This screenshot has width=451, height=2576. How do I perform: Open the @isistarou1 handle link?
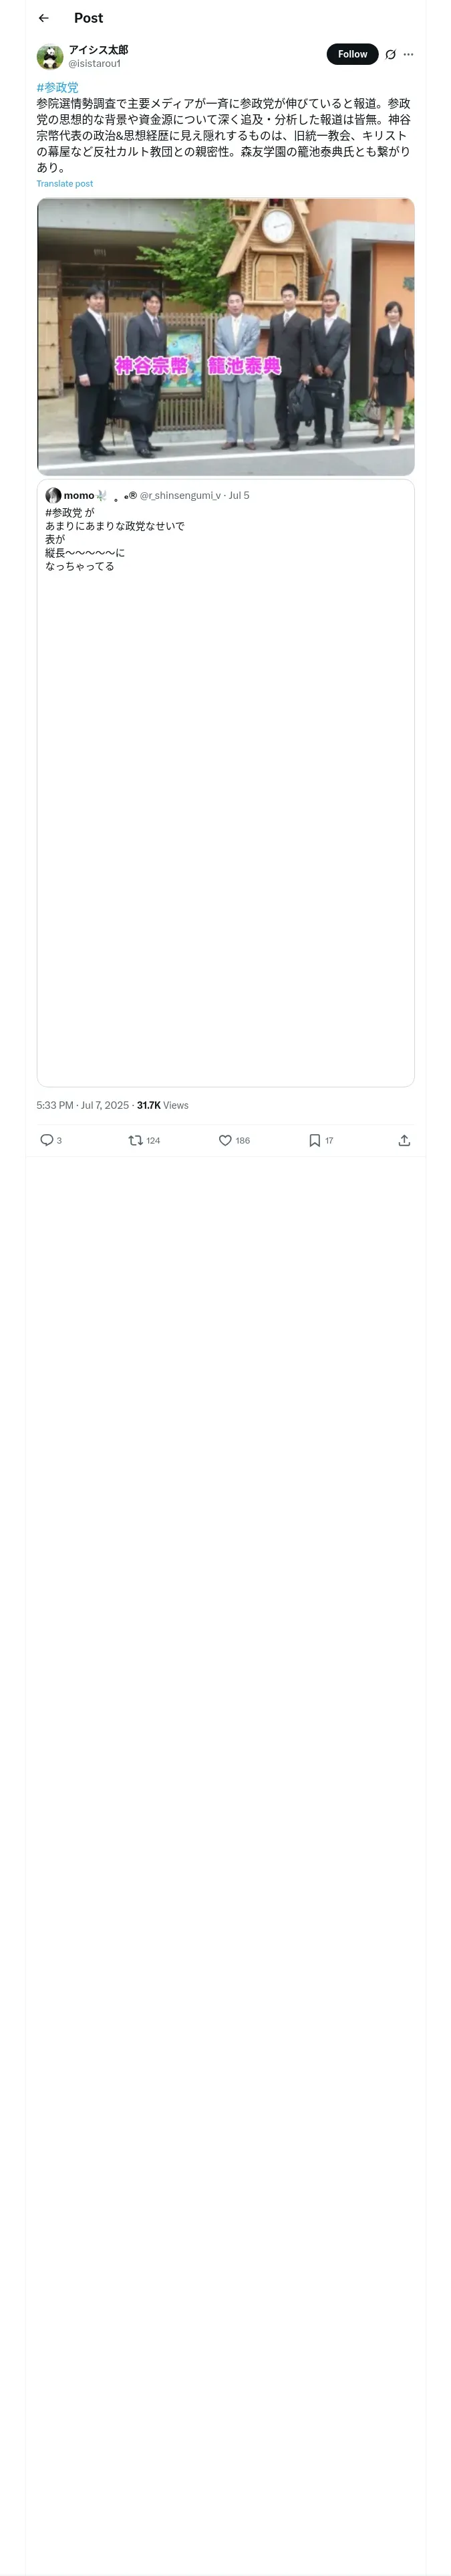tap(94, 64)
